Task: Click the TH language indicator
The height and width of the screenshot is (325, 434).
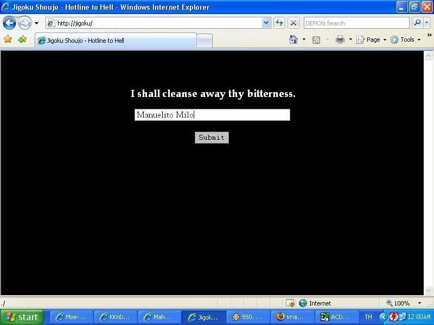Action: tap(368, 317)
